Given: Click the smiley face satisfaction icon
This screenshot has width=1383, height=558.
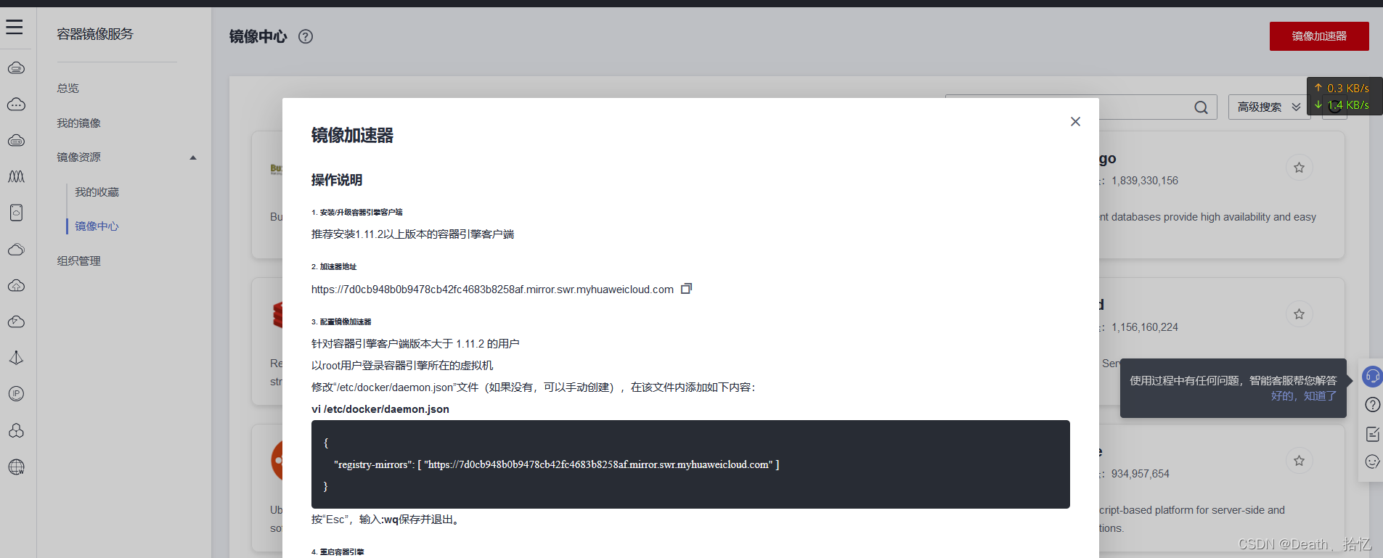Looking at the screenshot, I should click(1372, 461).
